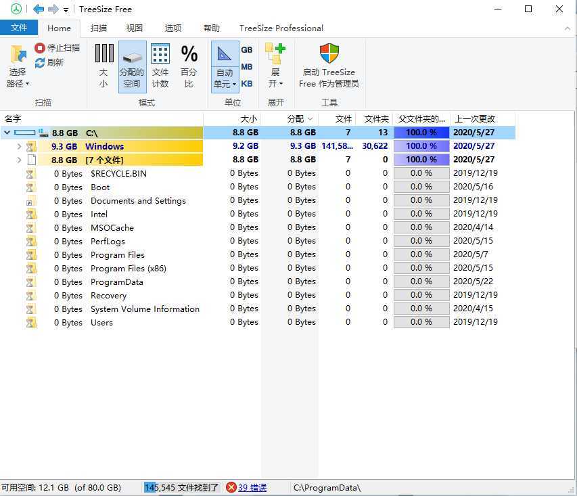The width and height of the screenshot is (577, 496).
Task: Select the Program Files folder icon
Action: click(31, 255)
